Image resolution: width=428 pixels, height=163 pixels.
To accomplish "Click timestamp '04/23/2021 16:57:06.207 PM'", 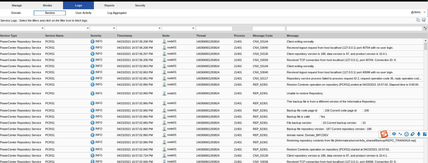I will 135,54.
